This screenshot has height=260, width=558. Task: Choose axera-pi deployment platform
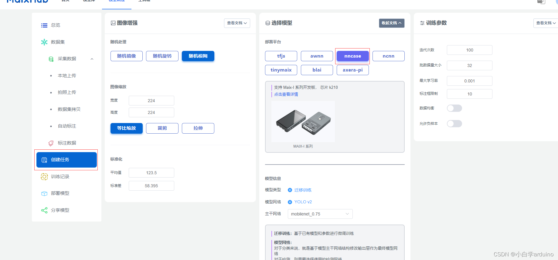[x=353, y=70]
